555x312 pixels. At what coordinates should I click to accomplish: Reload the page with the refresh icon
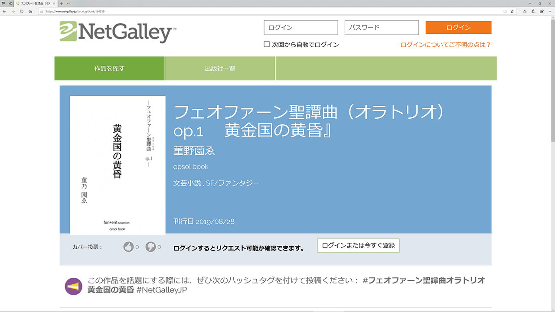[x=22, y=11]
